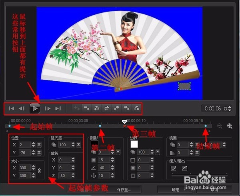The width and height of the screenshot is (240, 196).
Task: Click the white playhead marker on the timeline ruler
Action: click(124, 122)
